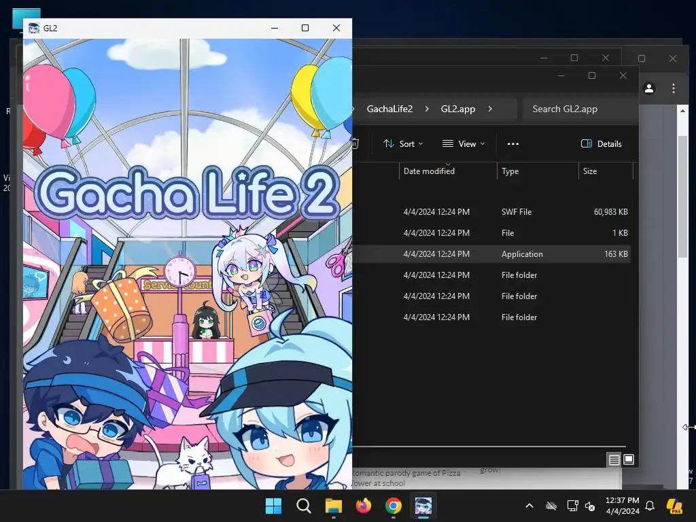Open the notifications bell icon
696x522 pixels.
(650, 506)
